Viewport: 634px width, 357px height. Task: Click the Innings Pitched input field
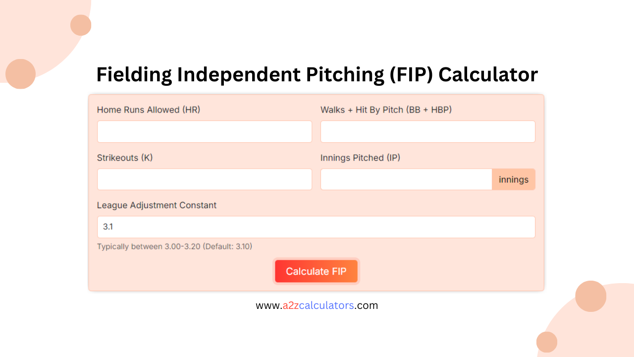click(x=406, y=179)
